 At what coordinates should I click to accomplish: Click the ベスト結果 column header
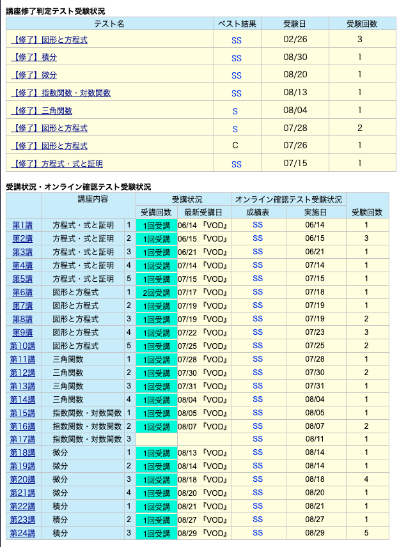[237, 24]
